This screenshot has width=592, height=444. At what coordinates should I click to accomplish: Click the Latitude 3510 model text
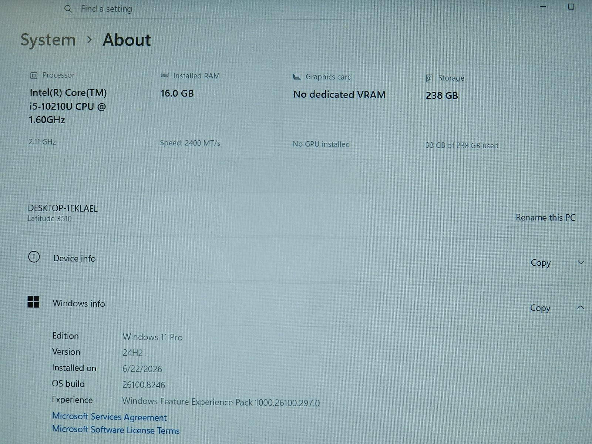click(x=50, y=219)
